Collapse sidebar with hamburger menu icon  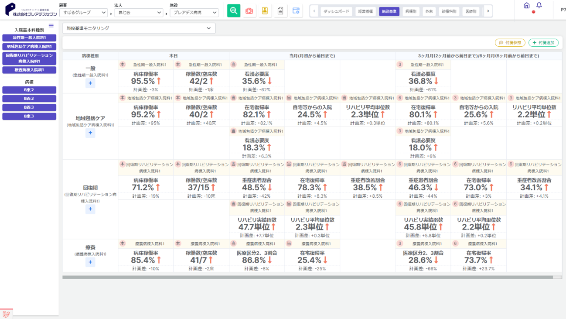[x=51, y=26]
